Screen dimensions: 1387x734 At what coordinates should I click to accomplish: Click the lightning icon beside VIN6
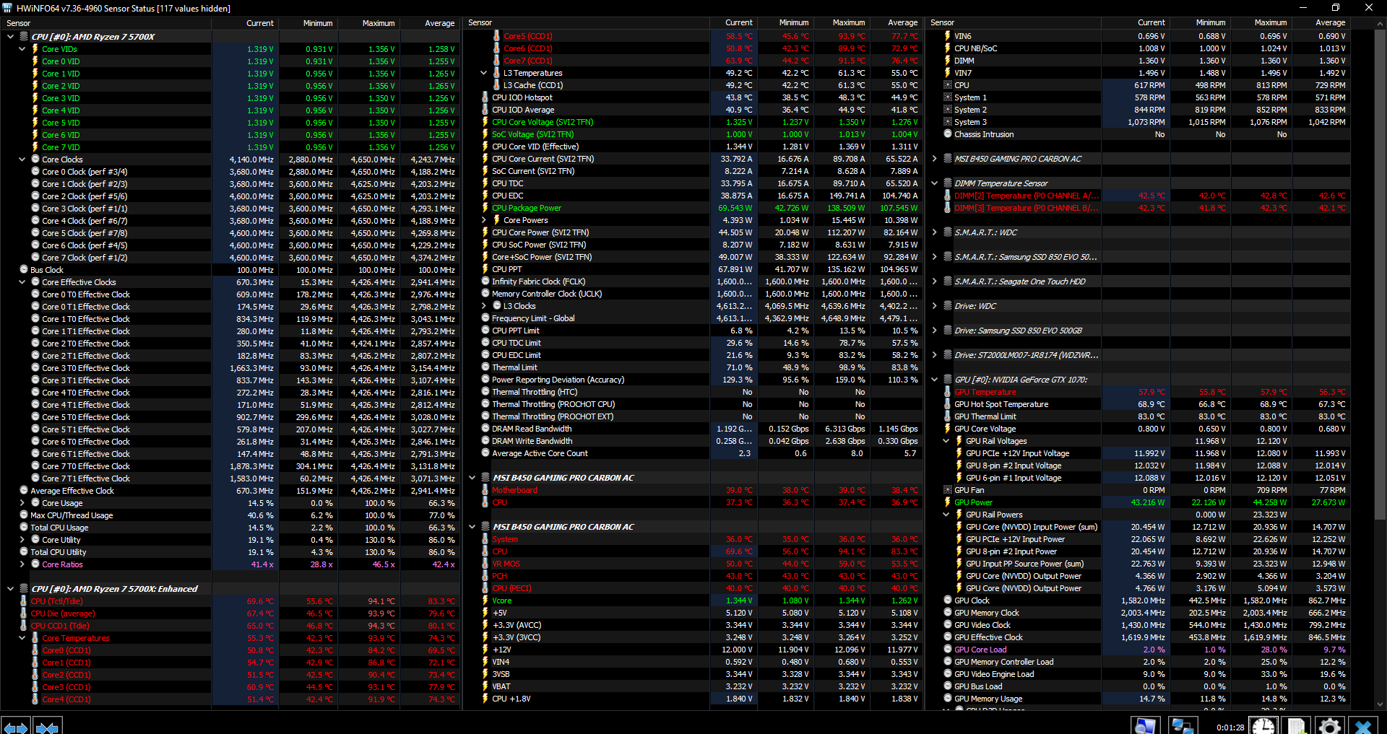click(x=947, y=36)
